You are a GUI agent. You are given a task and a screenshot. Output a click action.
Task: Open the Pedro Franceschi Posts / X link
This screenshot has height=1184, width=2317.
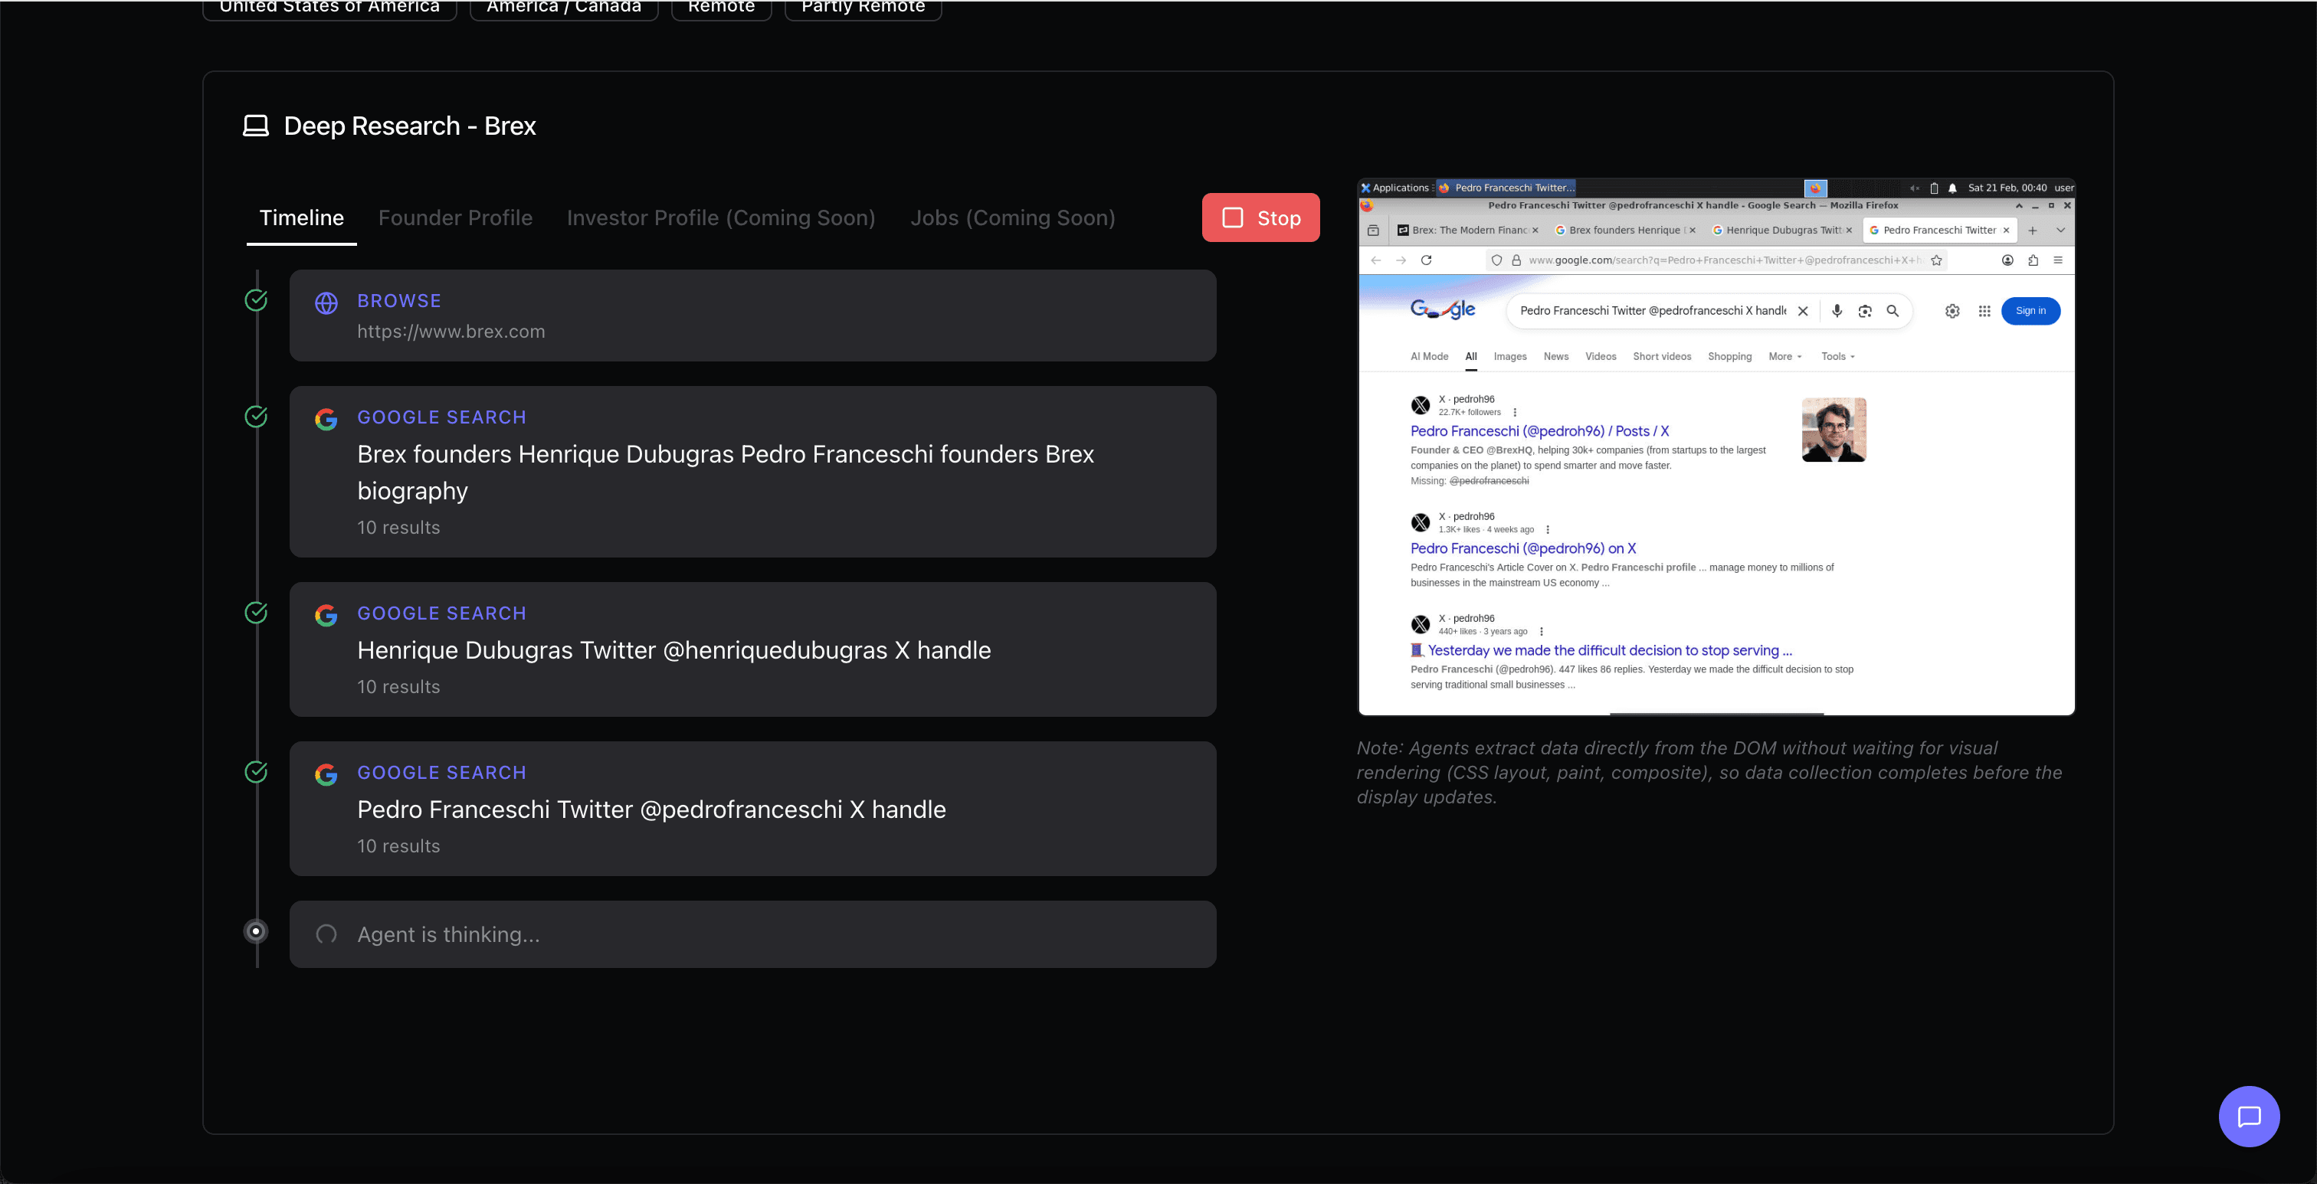point(1538,430)
